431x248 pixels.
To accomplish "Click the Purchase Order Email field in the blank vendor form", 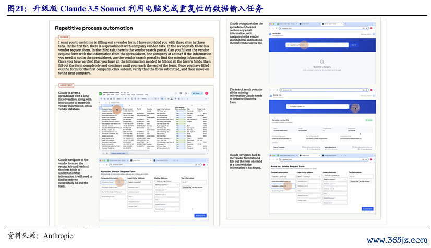I will point(113,187).
